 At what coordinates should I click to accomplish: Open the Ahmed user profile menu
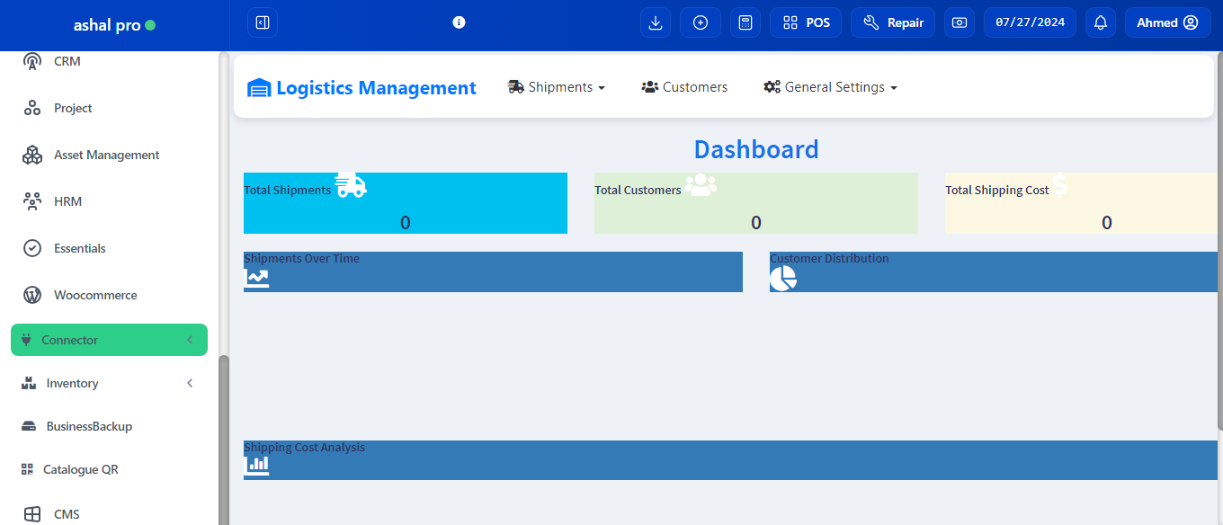pyautogui.click(x=1167, y=22)
